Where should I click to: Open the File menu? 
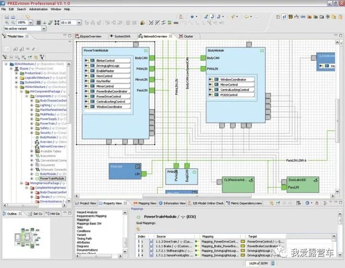pyautogui.click(x=3, y=9)
